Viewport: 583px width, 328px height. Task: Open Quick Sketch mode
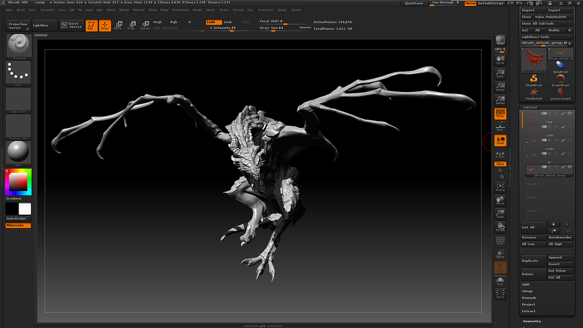[x=71, y=26]
